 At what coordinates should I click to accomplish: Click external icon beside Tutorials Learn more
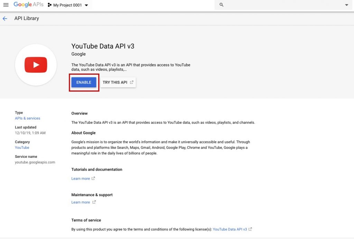point(93,179)
